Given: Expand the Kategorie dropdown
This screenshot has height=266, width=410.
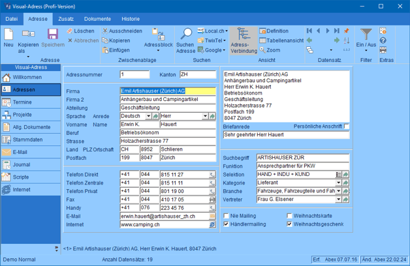Looking at the screenshot, I should pyautogui.click(x=339, y=183).
